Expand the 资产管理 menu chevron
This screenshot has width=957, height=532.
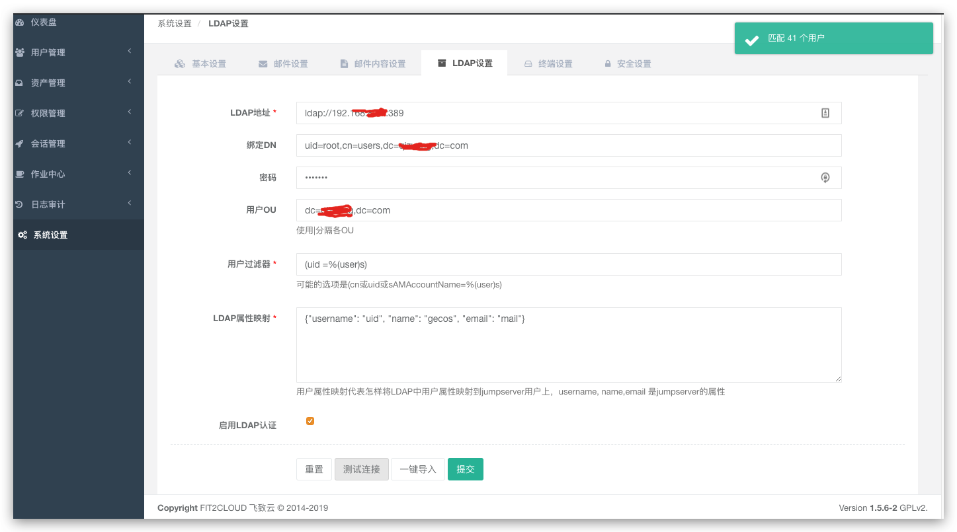pos(130,81)
